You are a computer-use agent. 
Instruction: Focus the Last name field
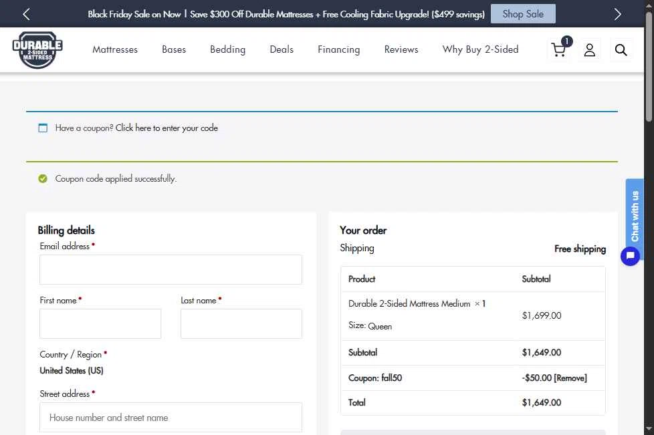click(x=241, y=324)
